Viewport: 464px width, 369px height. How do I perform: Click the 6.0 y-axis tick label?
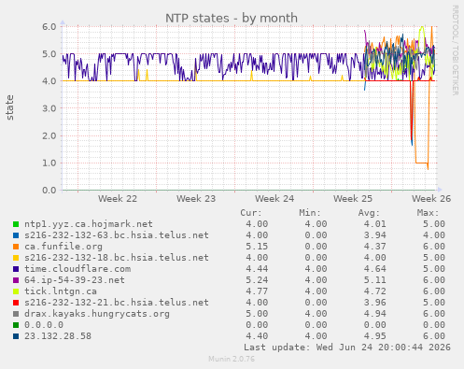point(49,26)
